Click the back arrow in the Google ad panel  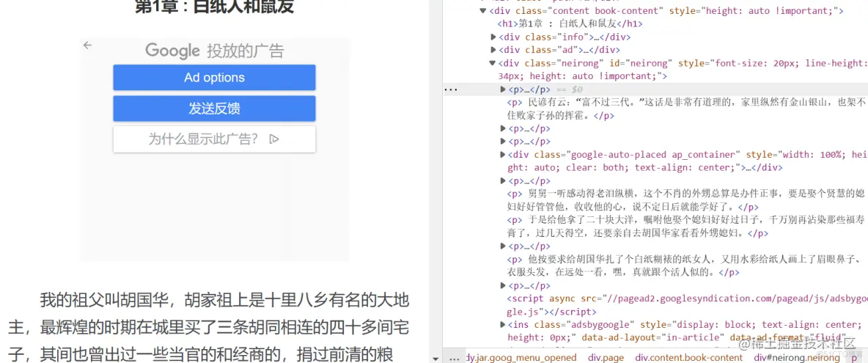click(x=87, y=45)
